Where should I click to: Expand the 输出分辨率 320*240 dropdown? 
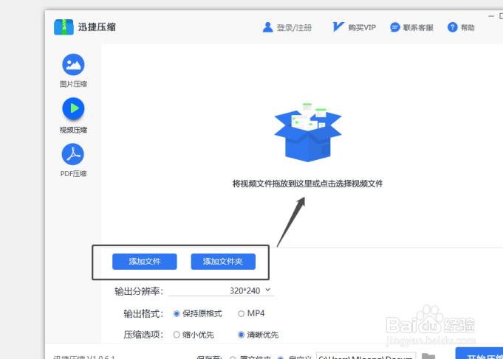(221, 290)
